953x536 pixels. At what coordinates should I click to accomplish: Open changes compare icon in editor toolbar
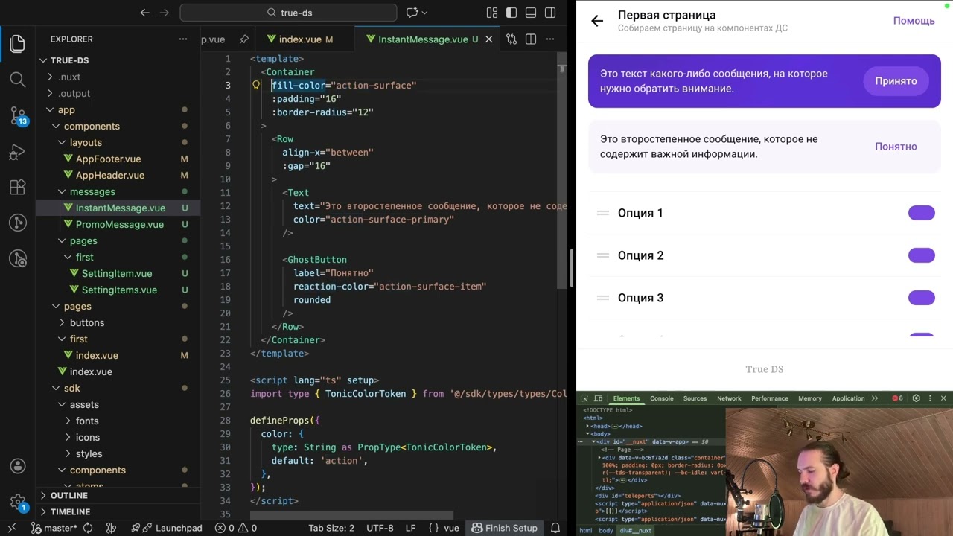511,39
